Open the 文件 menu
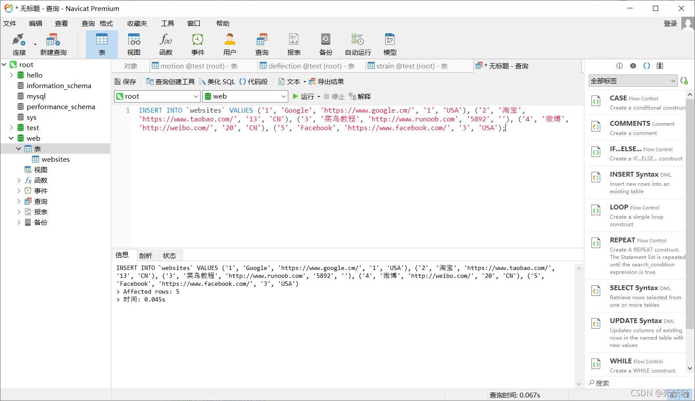This screenshot has height=401, width=695. pos(10,24)
